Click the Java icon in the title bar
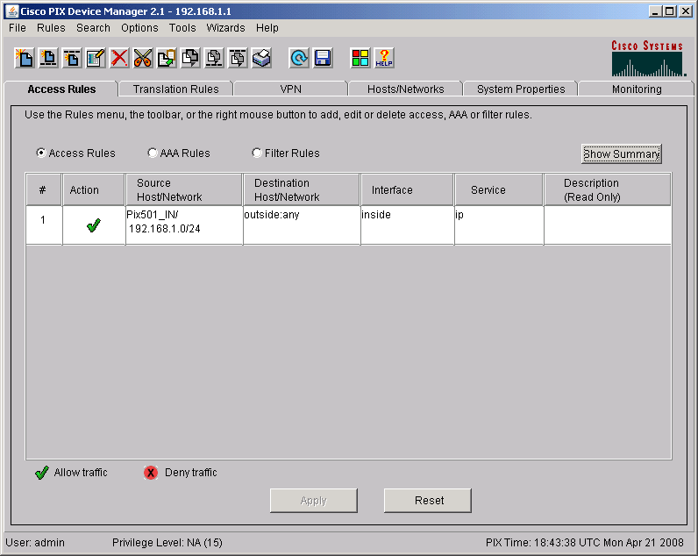This screenshot has width=698, height=556. (11, 11)
